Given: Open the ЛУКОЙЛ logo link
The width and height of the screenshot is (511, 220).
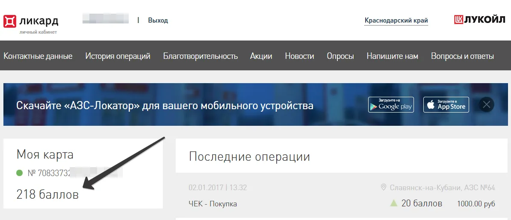Looking at the screenshot, I should (480, 20).
